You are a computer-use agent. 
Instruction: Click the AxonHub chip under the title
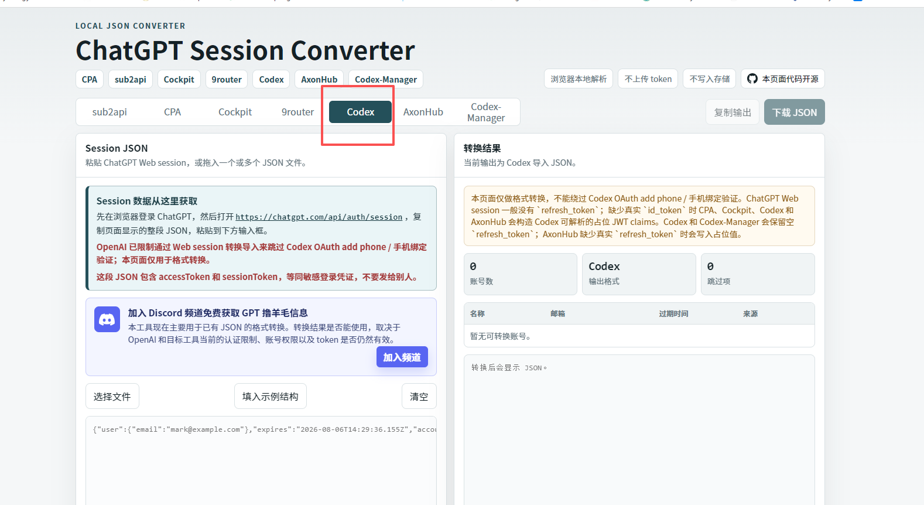(x=319, y=79)
